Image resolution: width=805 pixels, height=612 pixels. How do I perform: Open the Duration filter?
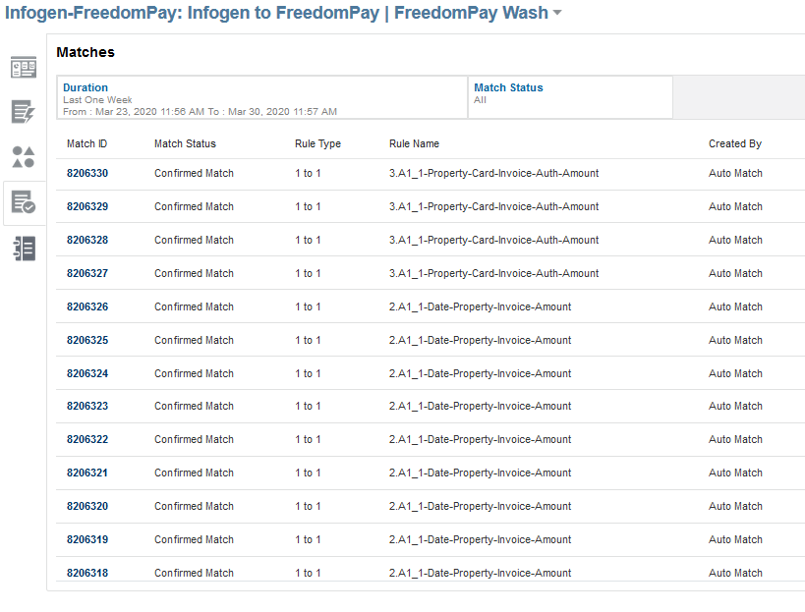[x=86, y=88]
